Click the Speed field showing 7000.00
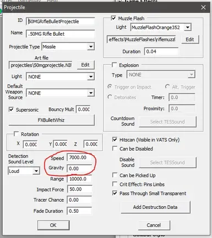This screenshot has height=238, width=212. [79, 158]
